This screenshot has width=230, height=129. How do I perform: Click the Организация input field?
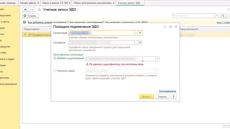point(101,33)
